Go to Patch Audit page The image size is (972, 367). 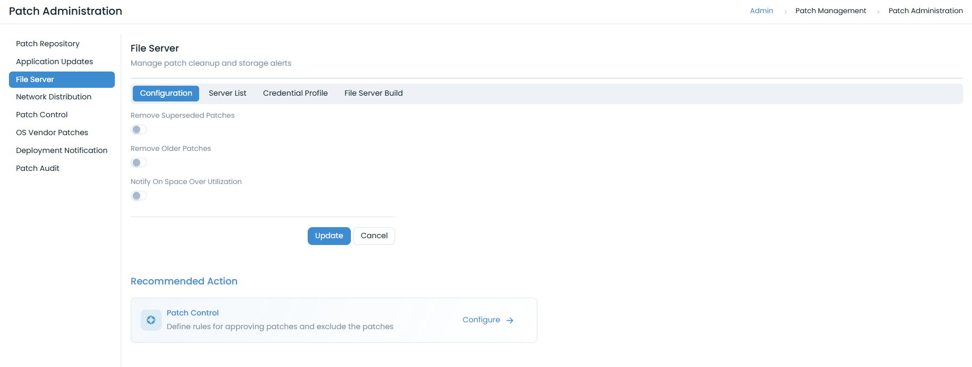point(38,168)
